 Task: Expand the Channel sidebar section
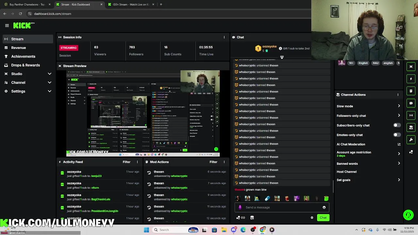click(x=27, y=83)
